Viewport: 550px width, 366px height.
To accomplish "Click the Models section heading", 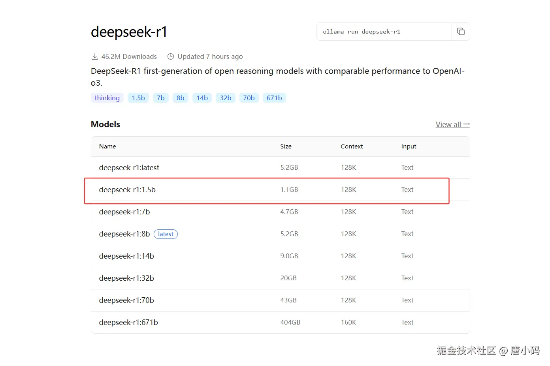I will [105, 124].
